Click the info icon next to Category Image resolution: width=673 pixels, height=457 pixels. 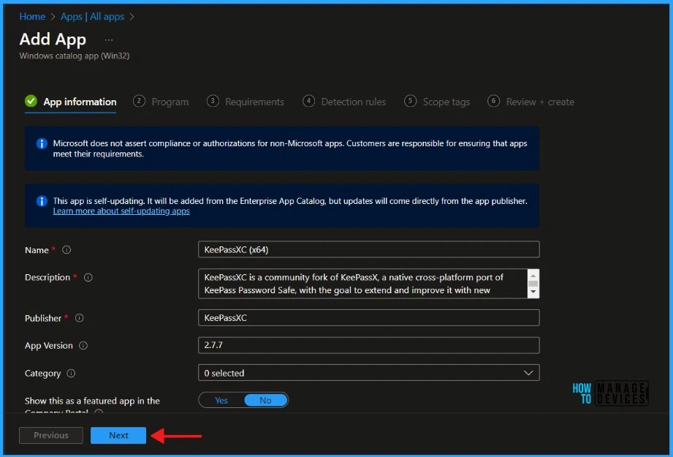pyautogui.click(x=72, y=373)
